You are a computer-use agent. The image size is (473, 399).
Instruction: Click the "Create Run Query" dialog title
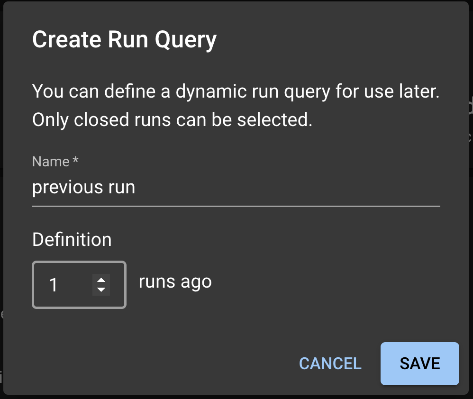pos(124,39)
